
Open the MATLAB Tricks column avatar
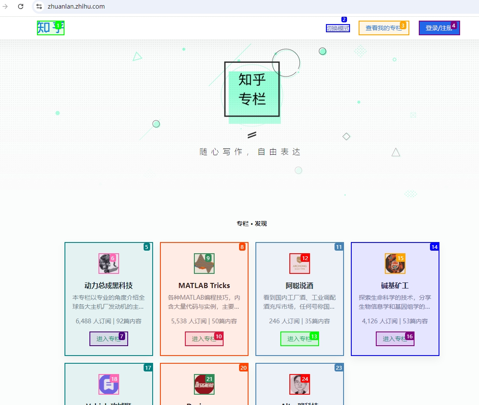(204, 264)
